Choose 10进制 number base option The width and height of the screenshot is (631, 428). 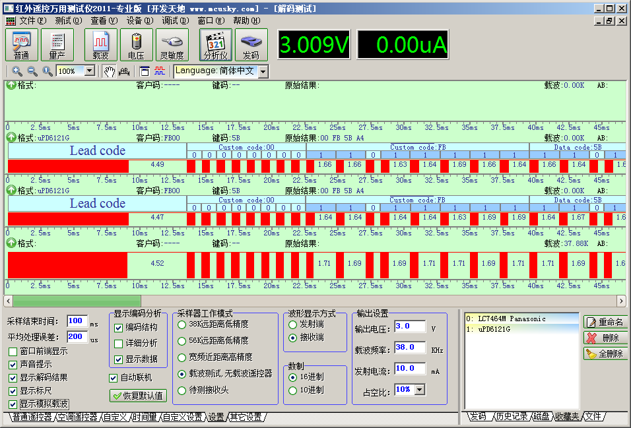point(293,390)
